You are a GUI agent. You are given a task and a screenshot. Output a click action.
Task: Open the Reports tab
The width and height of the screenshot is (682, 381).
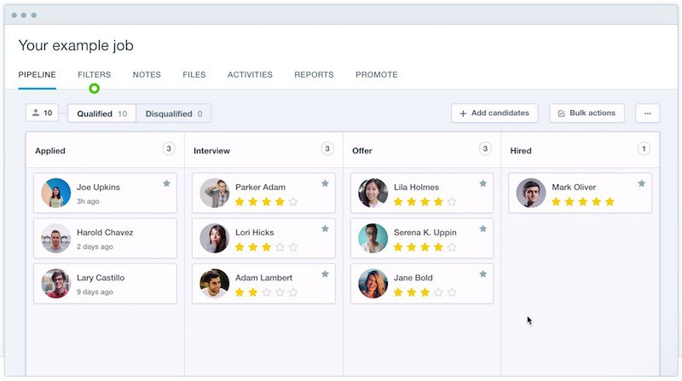pyautogui.click(x=314, y=75)
